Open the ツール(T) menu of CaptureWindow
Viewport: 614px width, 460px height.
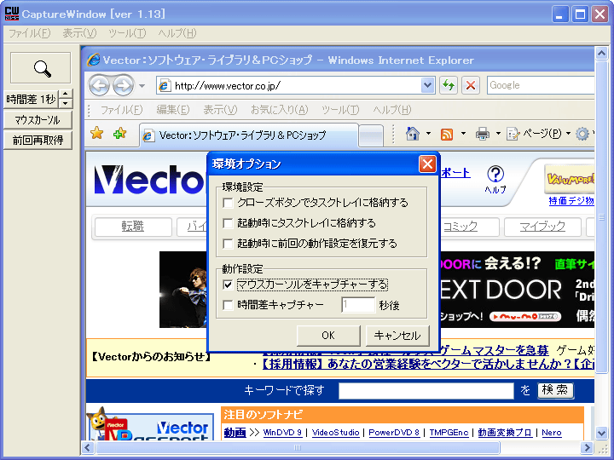point(127,33)
